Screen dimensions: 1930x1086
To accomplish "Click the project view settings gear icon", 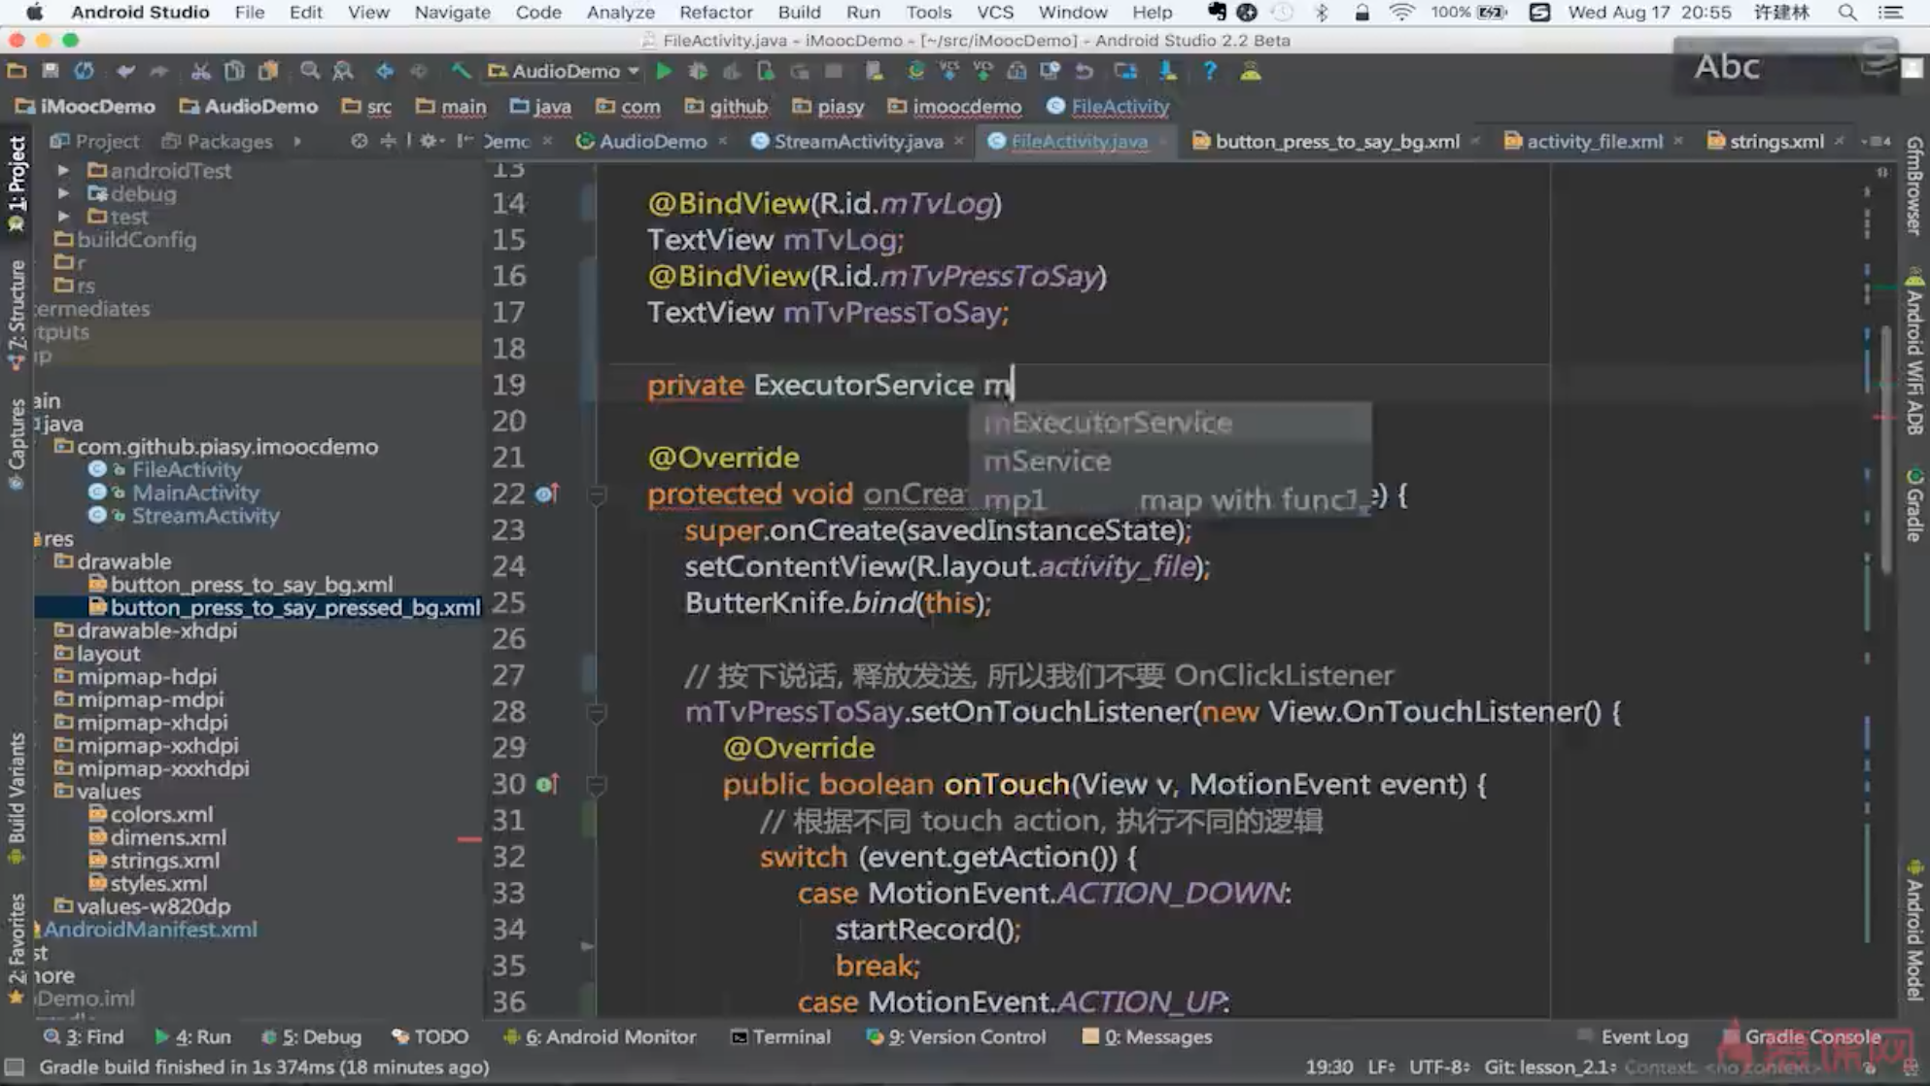I will (x=431, y=141).
